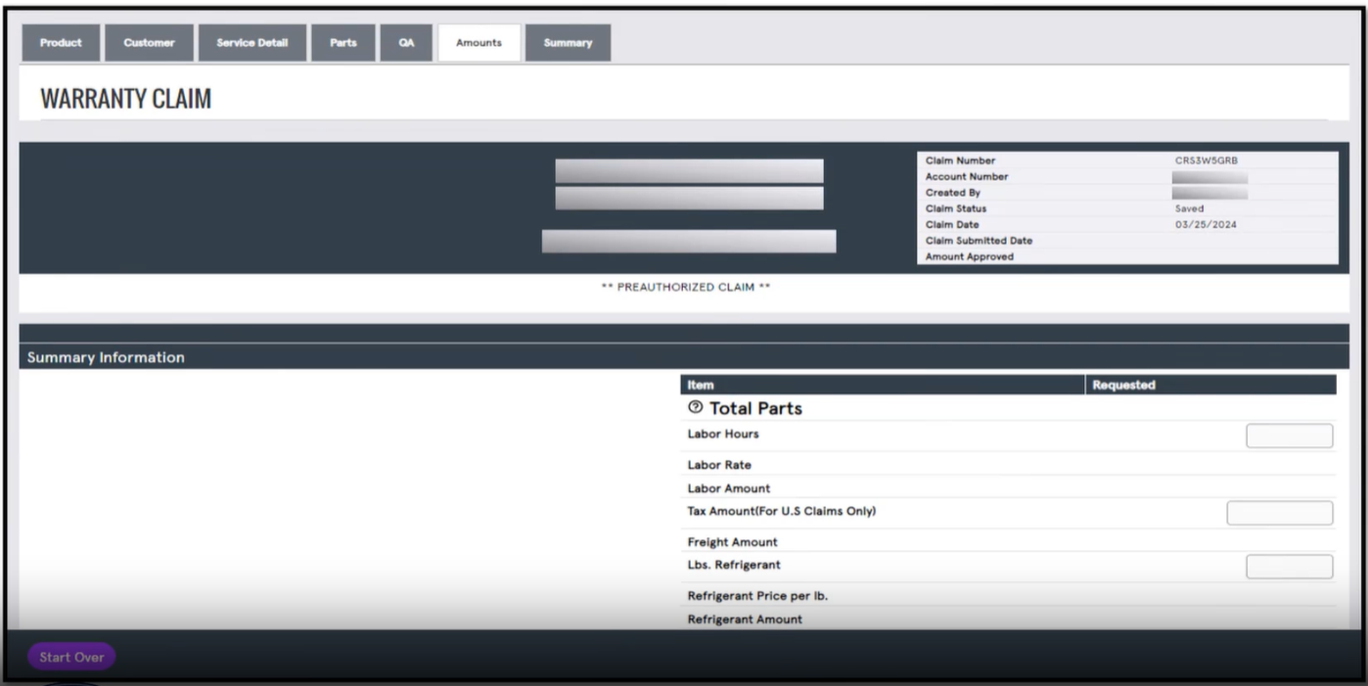
Task: Select the Amounts tab
Action: 479,42
